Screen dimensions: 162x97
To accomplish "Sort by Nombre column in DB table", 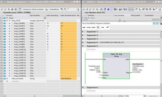I will (x=18, y=15).
